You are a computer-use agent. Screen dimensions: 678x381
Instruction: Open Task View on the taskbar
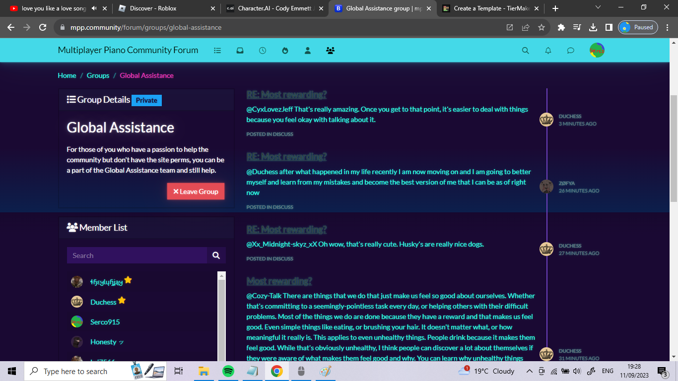179,371
